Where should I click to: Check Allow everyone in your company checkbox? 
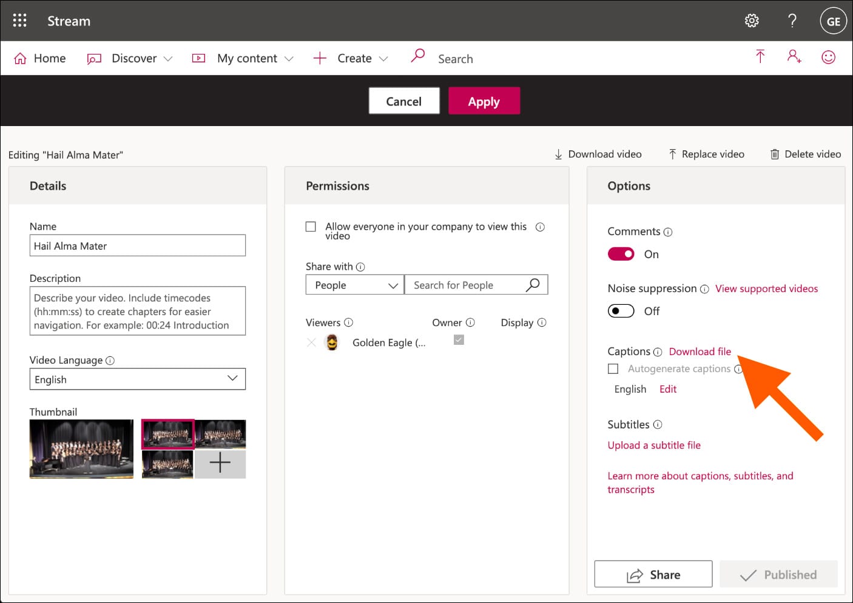click(x=311, y=227)
